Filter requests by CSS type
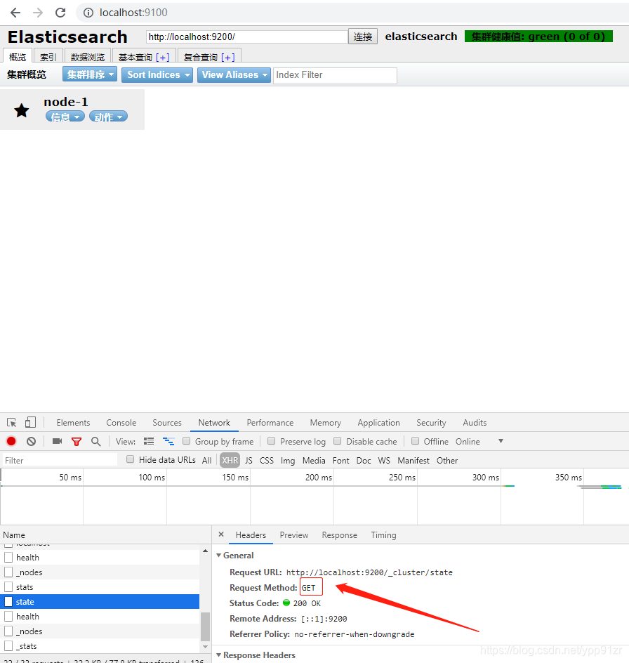Screen dimensions: 629x663 tap(266, 460)
